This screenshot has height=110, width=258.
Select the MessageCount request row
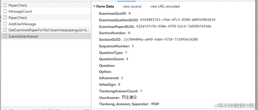click(x=46, y=11)
